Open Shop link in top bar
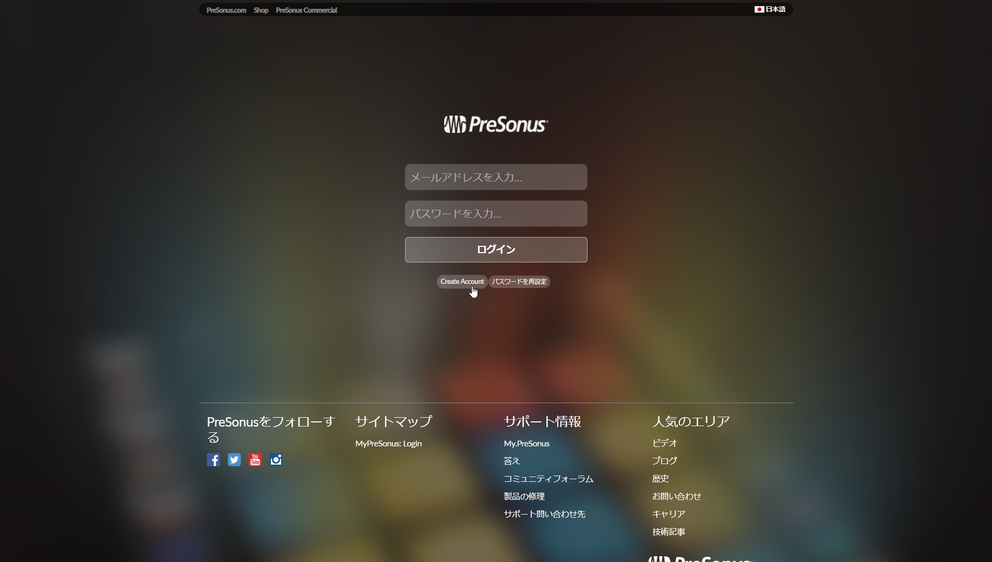The image size is (992, 562). tap(261, 10)
